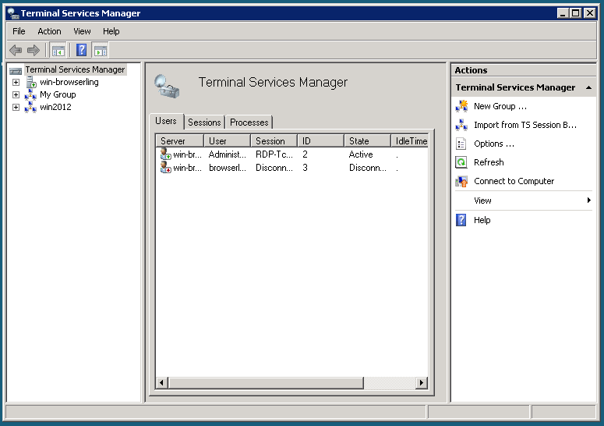Minimize the Terminal Services Manager window
The width and height of the screenshot is (604, 426).
pyautogui.click(x=563, y=13)
